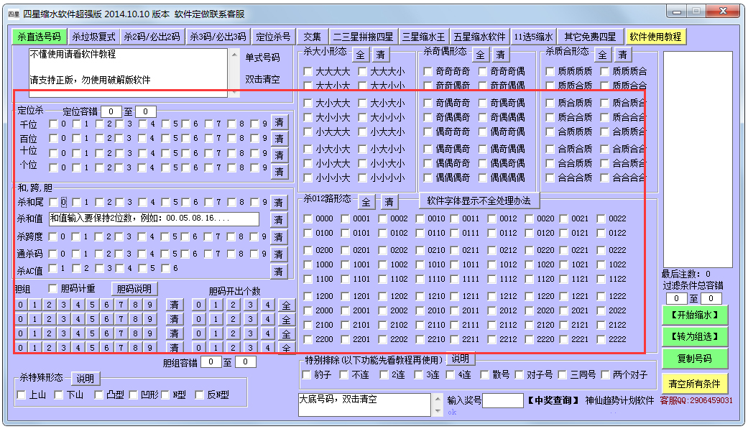
Task: Open the 胆码说明 help button
Action: click(x=134, y=289)
